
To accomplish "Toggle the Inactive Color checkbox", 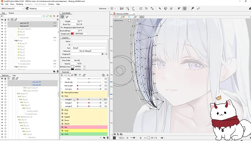I will pyautogui.click(x=129, y=21).
